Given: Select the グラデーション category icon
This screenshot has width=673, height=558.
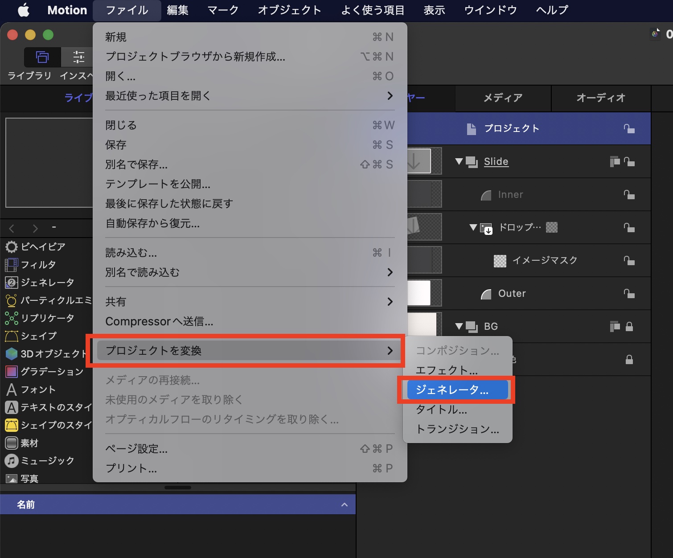Looking at the screenshot, I should (12, 372).
